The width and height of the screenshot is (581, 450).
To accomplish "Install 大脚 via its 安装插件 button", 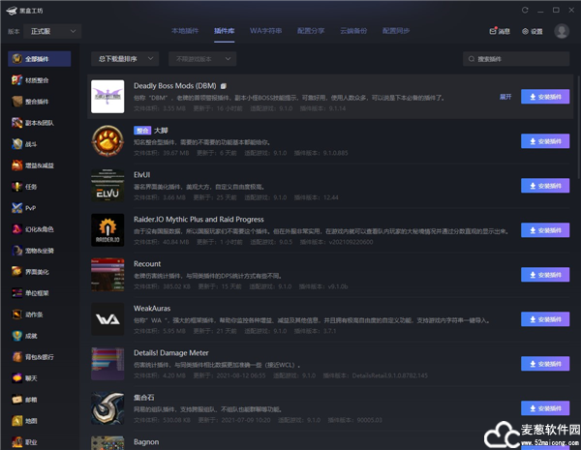I will 545,141.
